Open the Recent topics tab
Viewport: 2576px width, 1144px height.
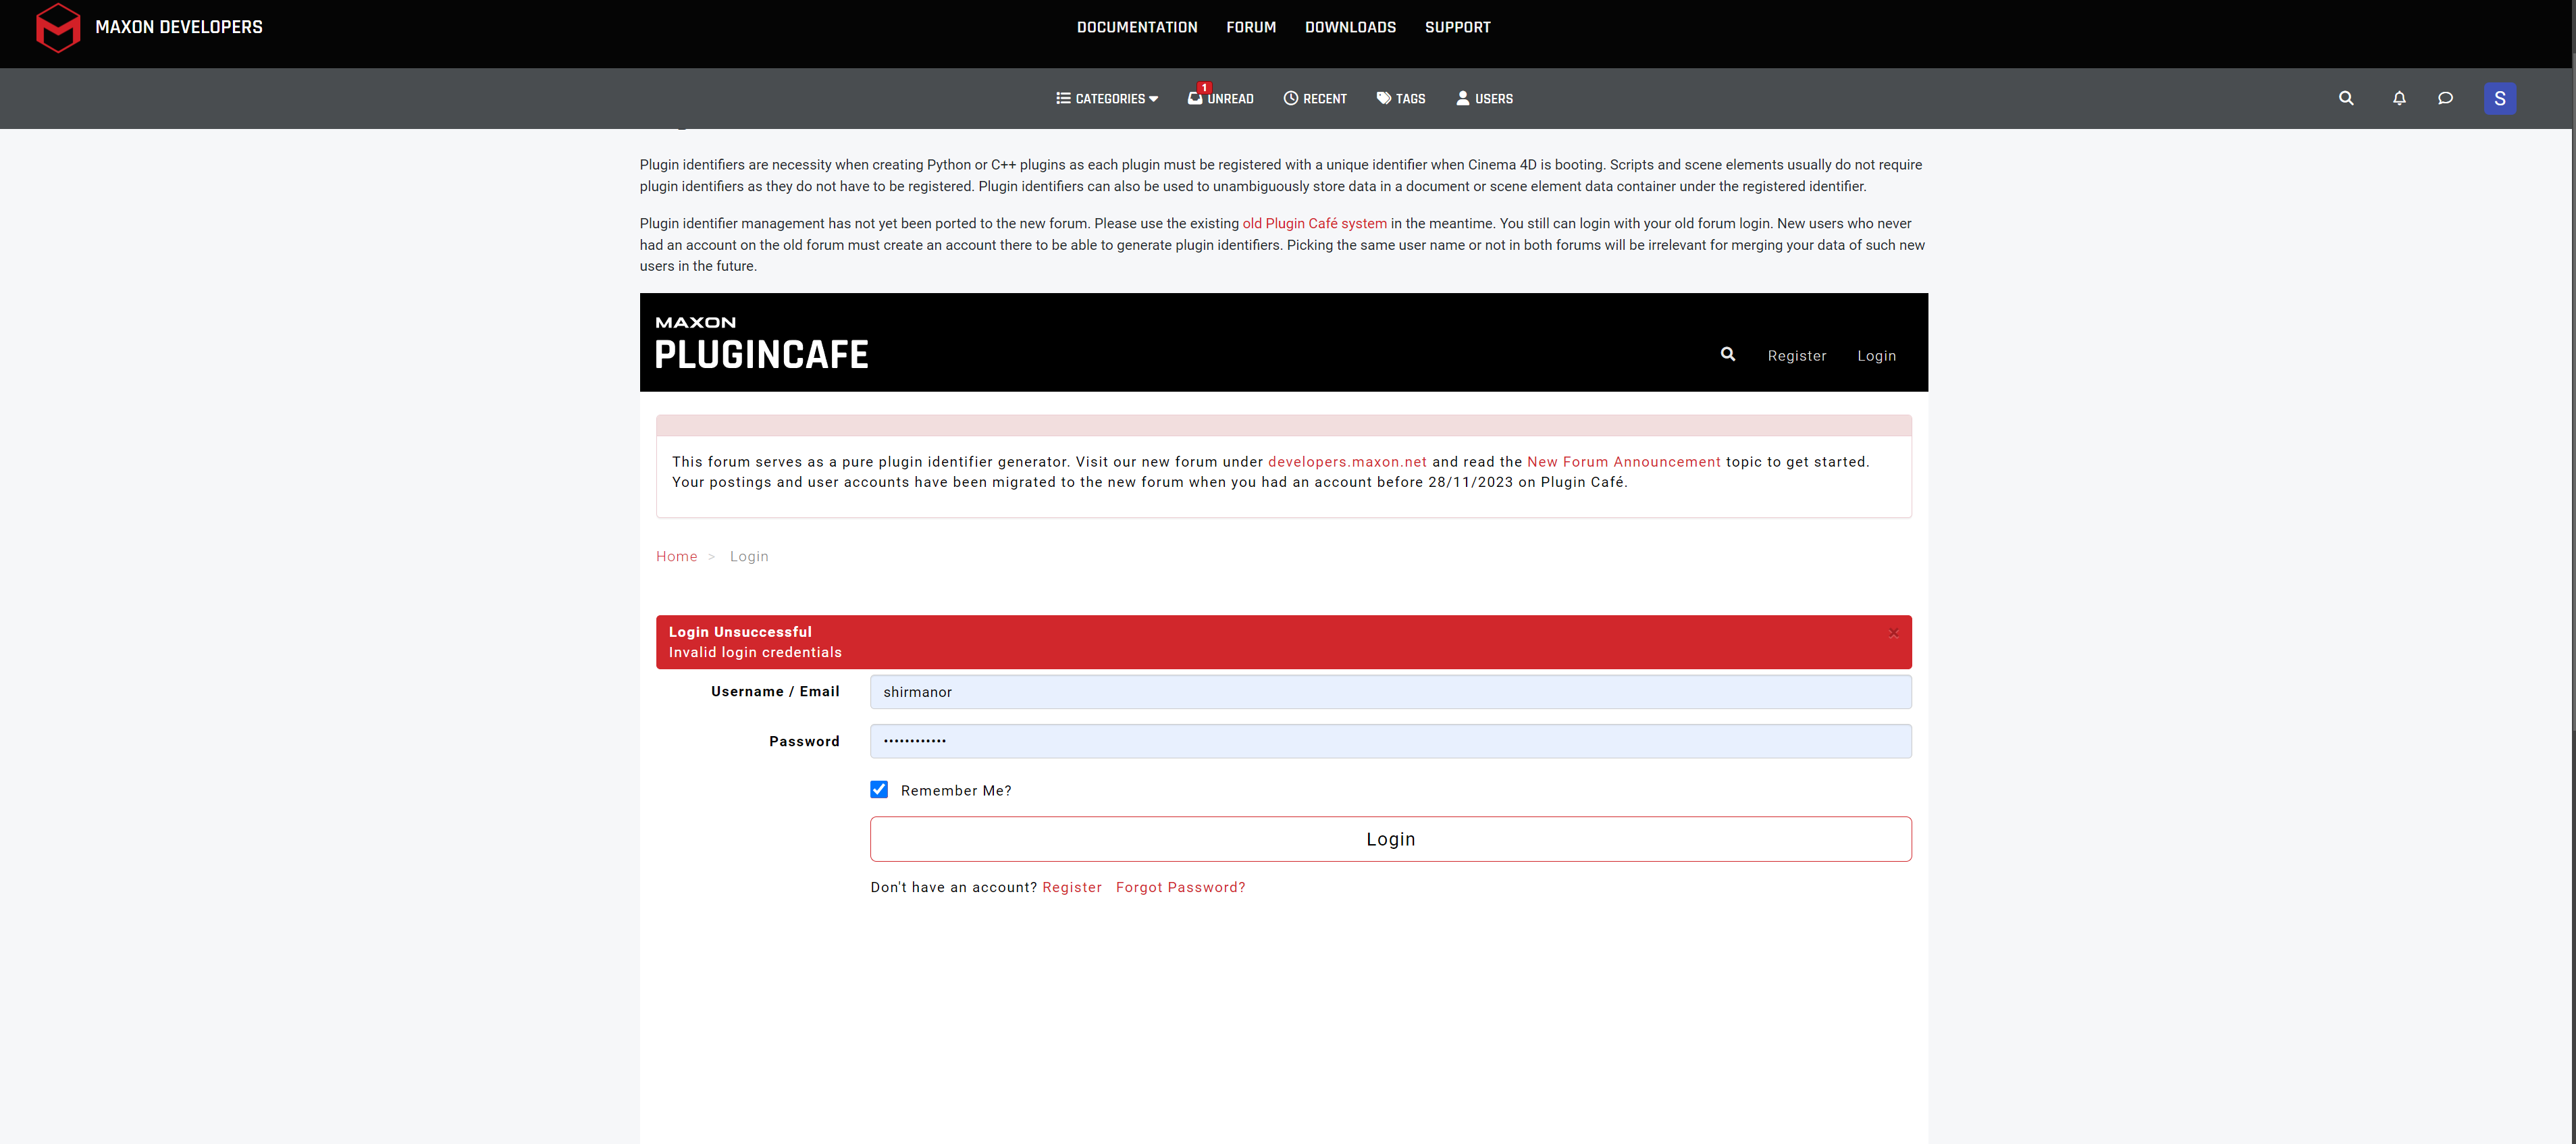point(1315,98)
